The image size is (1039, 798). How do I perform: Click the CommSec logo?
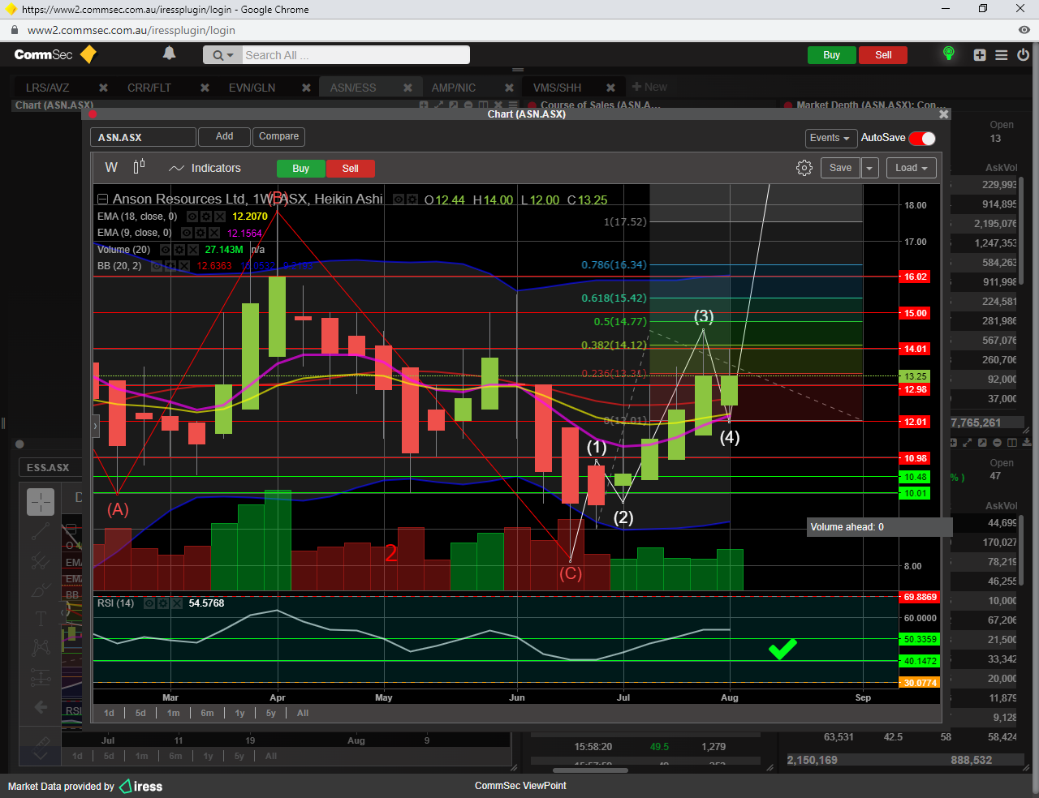point(55,54)
